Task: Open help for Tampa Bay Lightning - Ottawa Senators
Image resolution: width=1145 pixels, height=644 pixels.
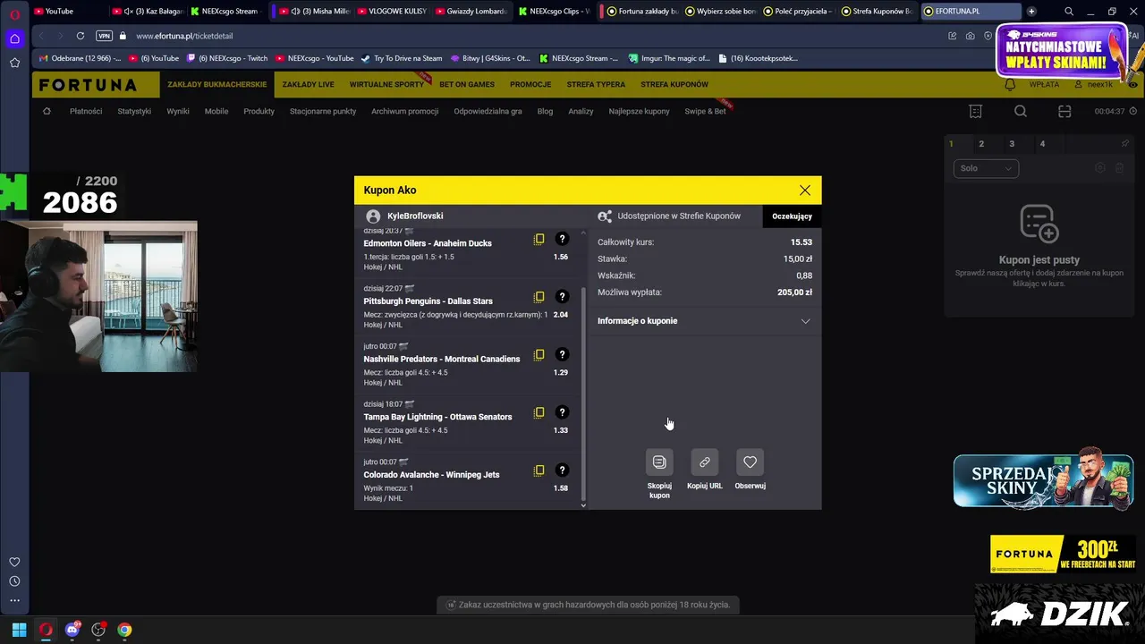Action: pyautogui.click(x=562, y=412)
